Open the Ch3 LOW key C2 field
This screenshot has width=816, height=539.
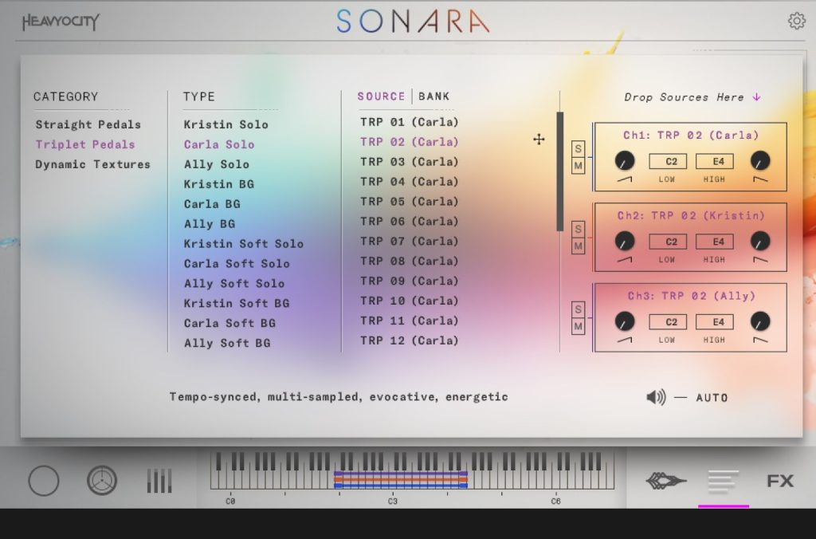[x=667, y=322]
